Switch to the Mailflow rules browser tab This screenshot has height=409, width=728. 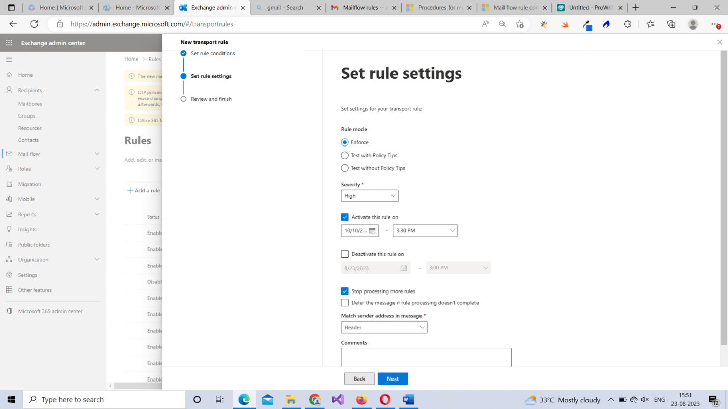pyautogui.click(x=363, y=8)
